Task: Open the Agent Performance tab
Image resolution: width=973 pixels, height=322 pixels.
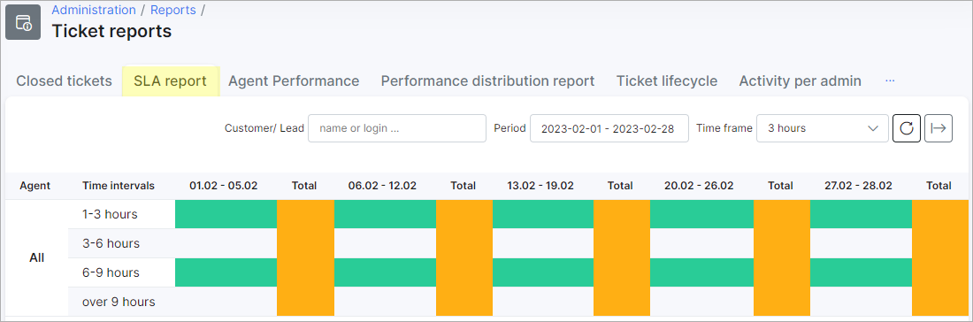Action: click(294, 80)
